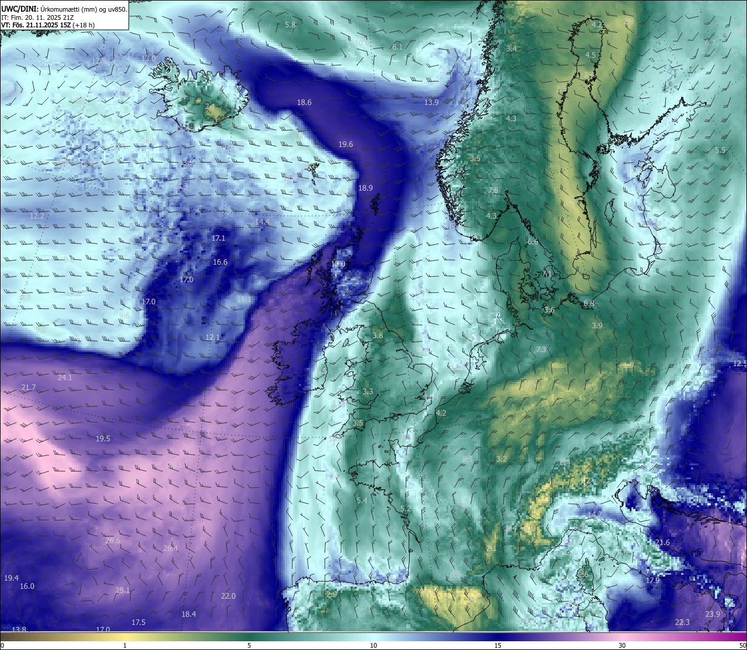Click the 18.9 value near Shetland
Viewport: 747px width, 650px height.
click(365, 188)
